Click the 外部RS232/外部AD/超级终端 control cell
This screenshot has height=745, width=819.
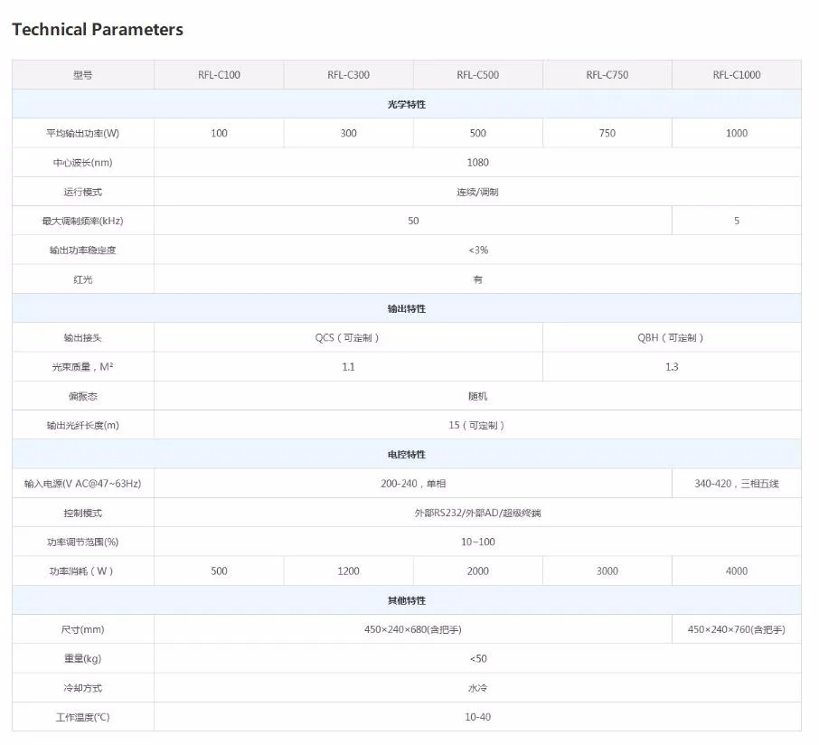pyautogui.click(x=478, y=513)
